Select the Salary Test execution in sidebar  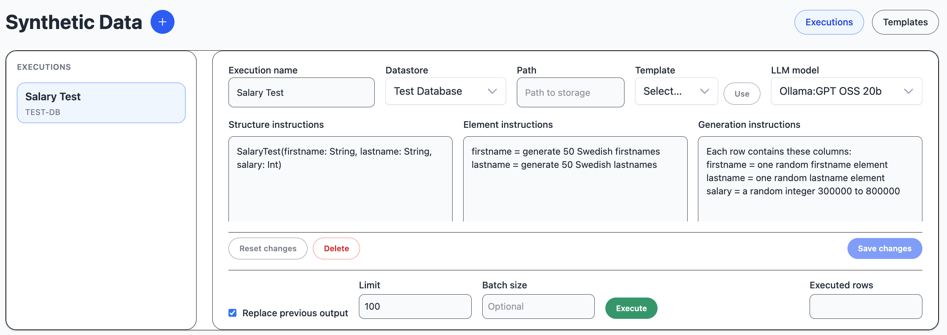tap(101, 103)
